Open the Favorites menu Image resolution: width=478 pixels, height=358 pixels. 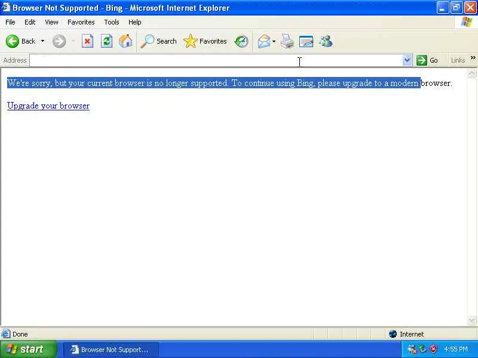pos(81,22)
